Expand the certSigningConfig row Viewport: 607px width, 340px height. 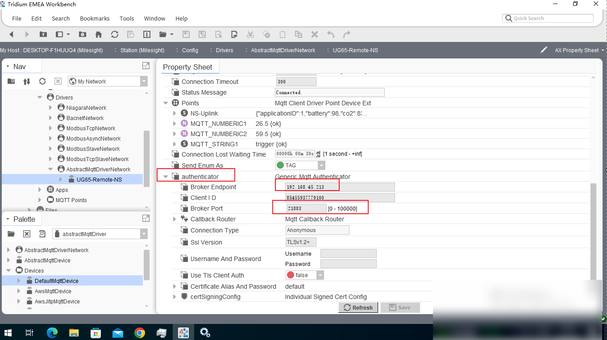coord(175,297)
